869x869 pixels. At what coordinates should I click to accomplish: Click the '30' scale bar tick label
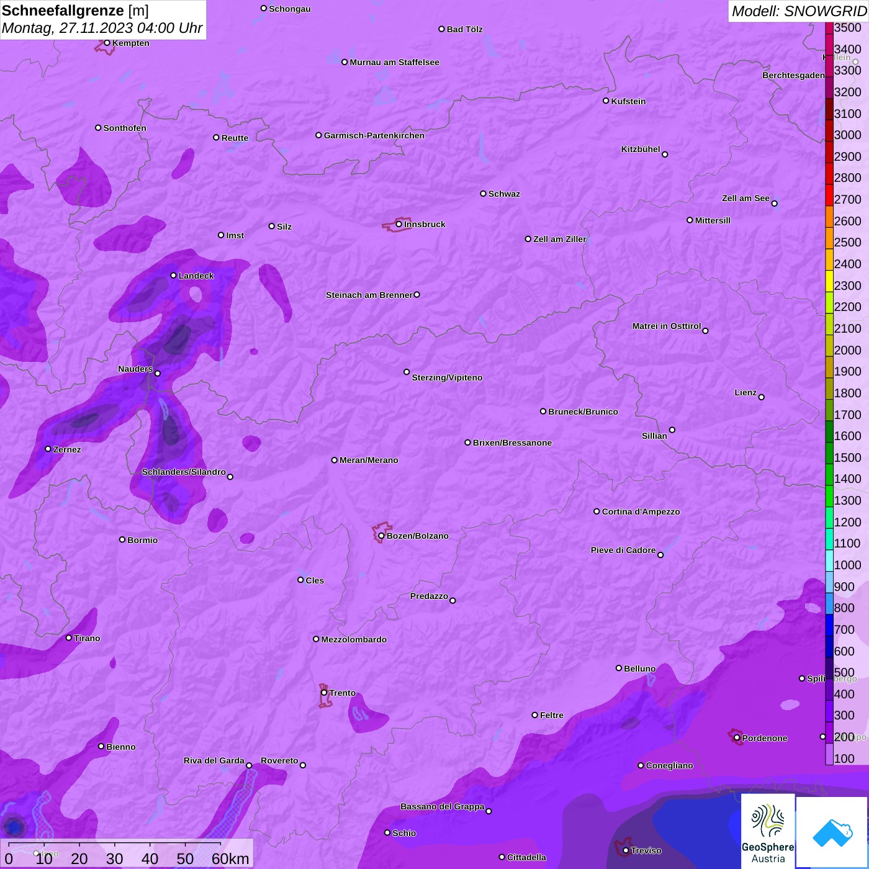(x=115, y=858)
